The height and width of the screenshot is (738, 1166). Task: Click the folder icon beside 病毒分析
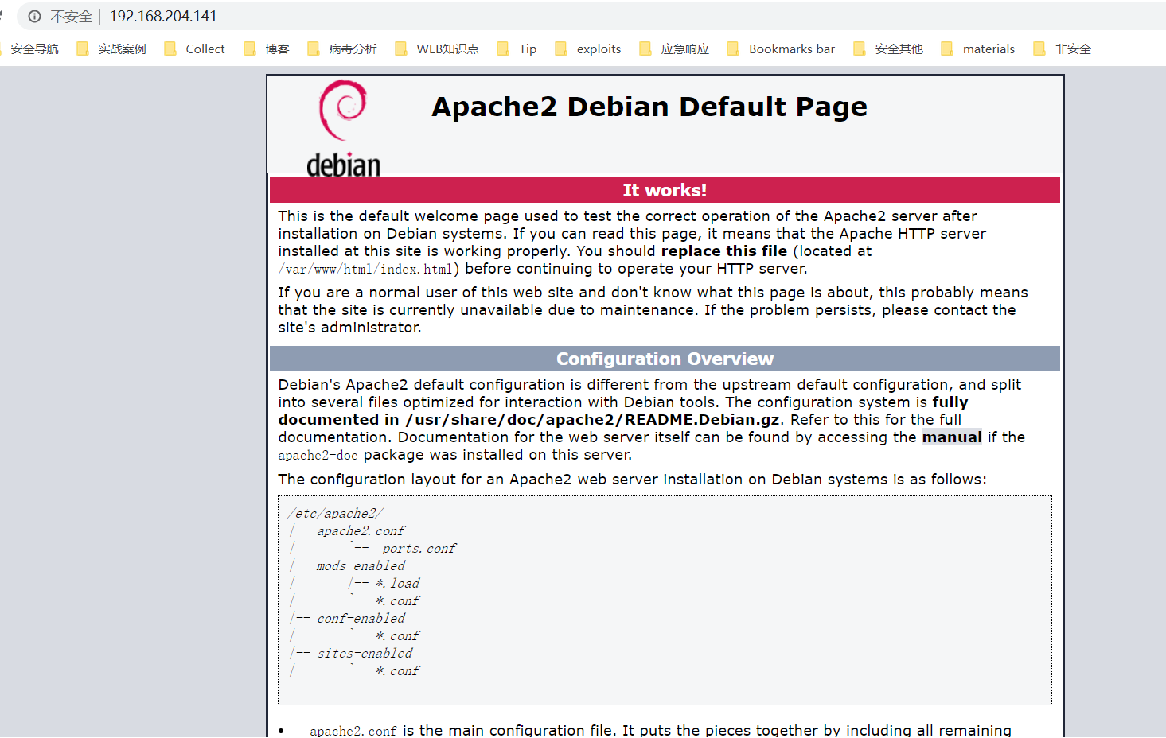[314, 49]
